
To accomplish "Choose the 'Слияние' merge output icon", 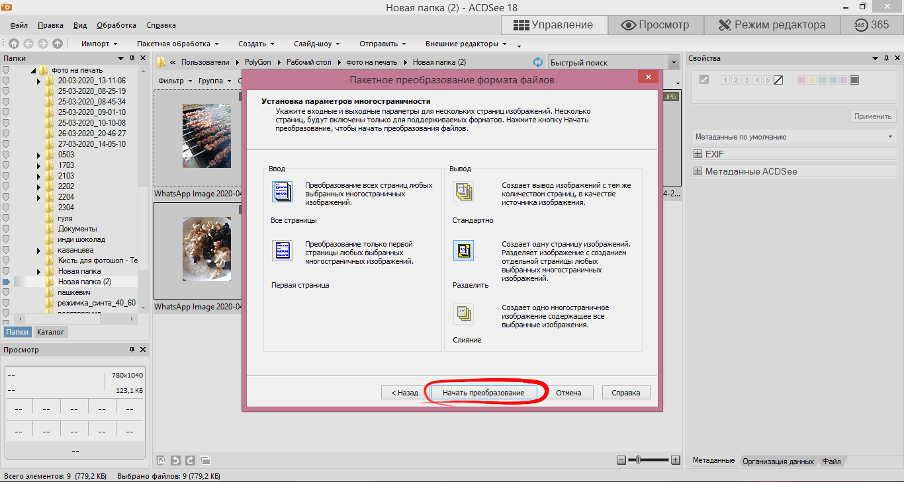I will coord(463,313).
